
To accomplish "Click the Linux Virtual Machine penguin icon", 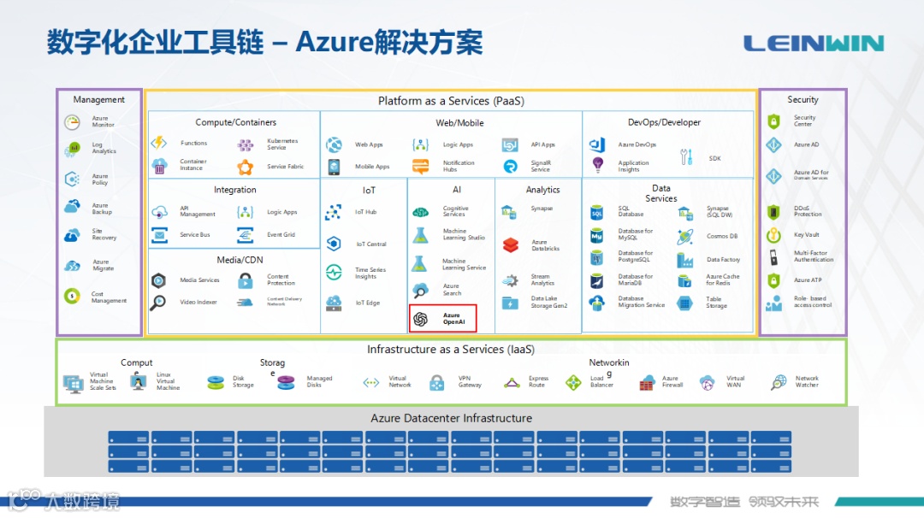I will [138, 382].
